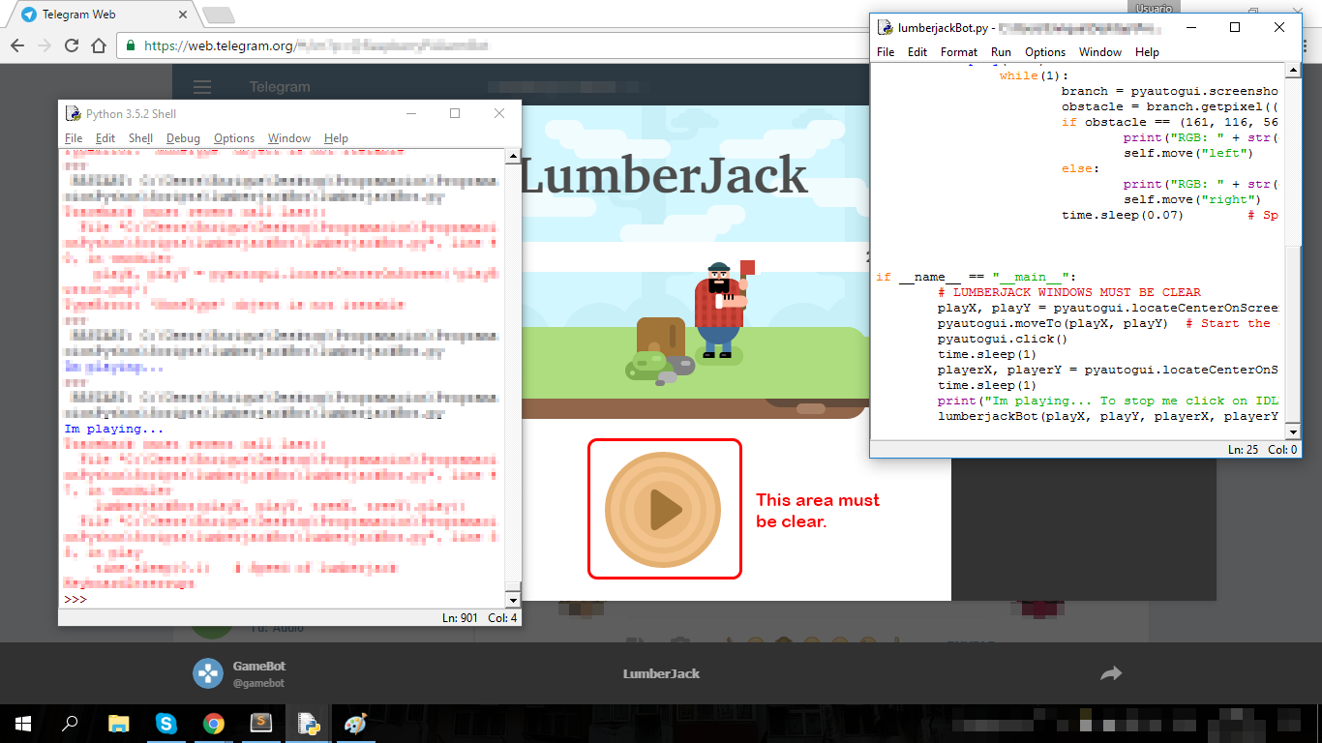Open the Windows Start menu
Image resolution: width=1322 pixels, height=743 pixels.
tap(23, 724)
